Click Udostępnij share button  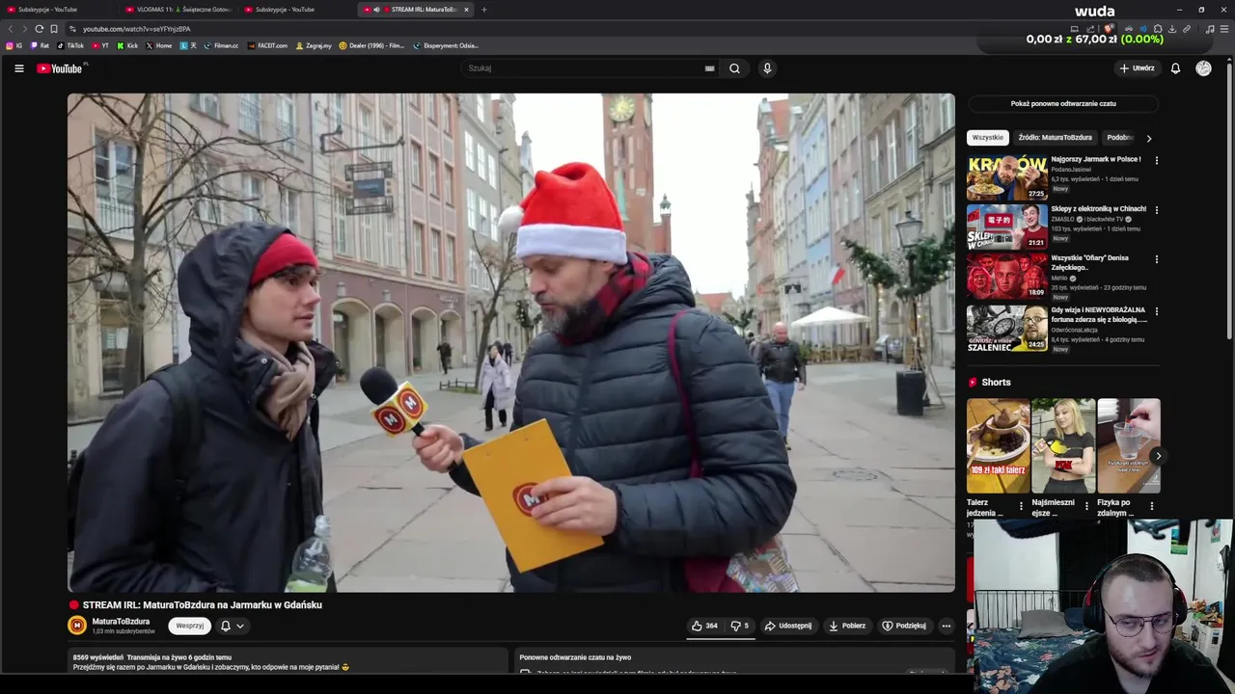coord(788,626)
